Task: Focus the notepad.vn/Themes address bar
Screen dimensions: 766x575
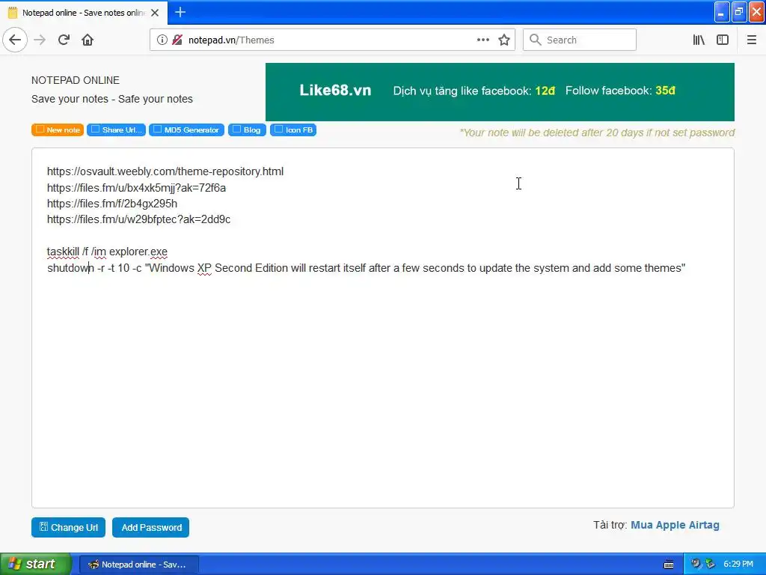Action: pos(332,40)
